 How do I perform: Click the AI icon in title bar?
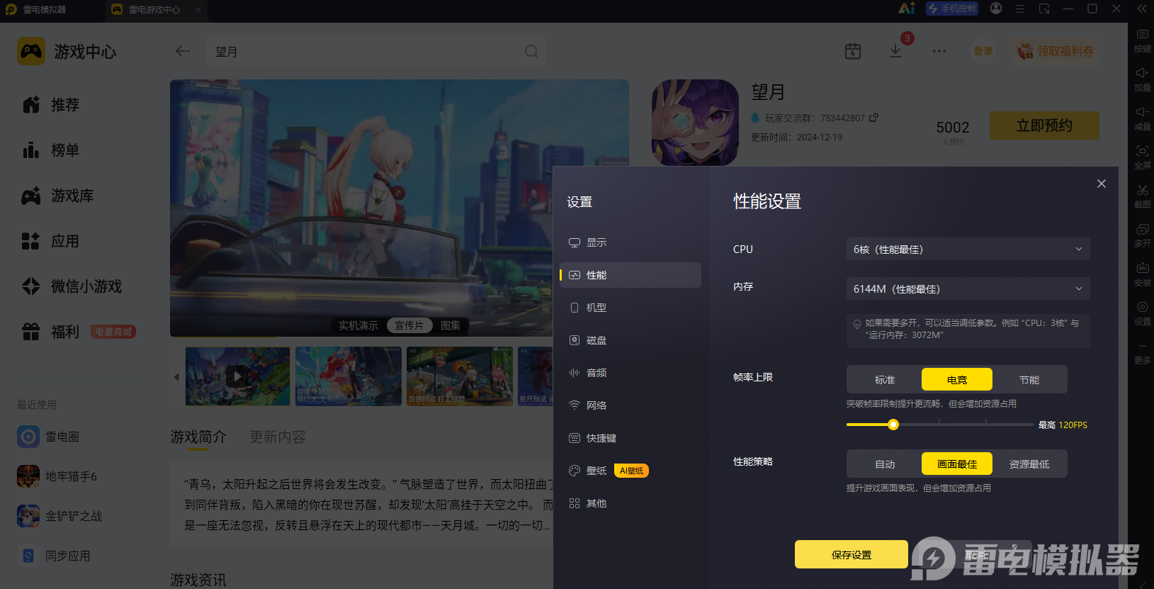coord(907,9)
